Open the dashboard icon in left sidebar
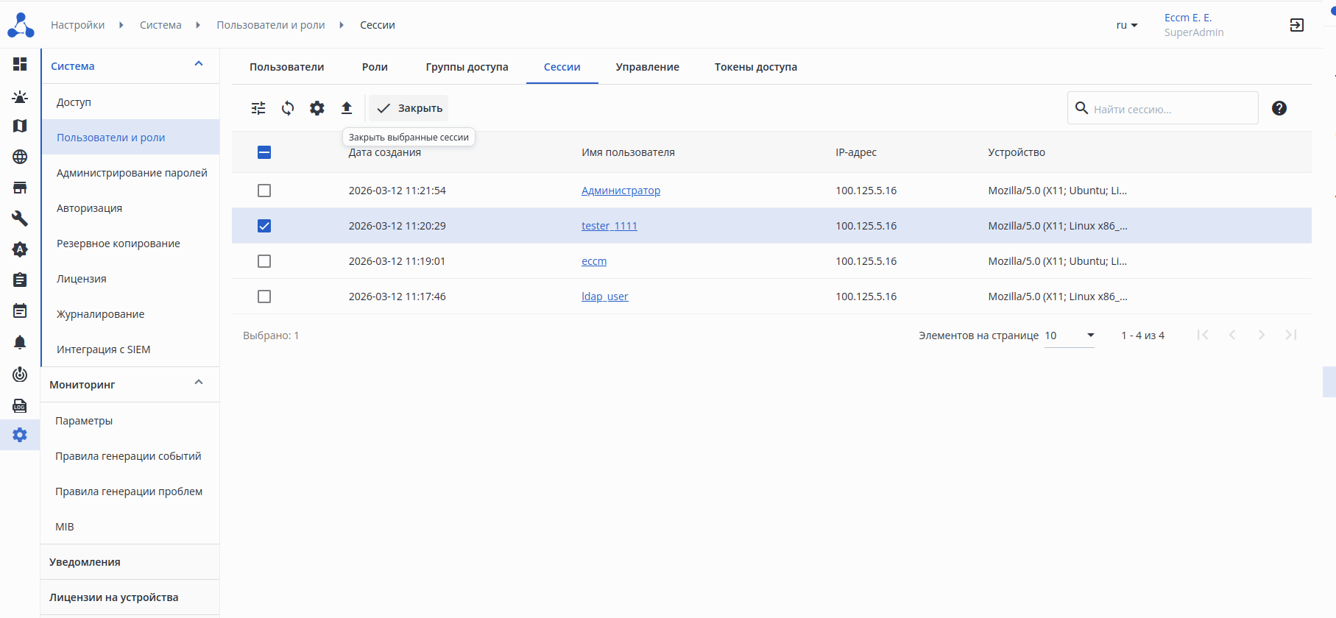Screen dimensions: 1336x618 (20, 64)
